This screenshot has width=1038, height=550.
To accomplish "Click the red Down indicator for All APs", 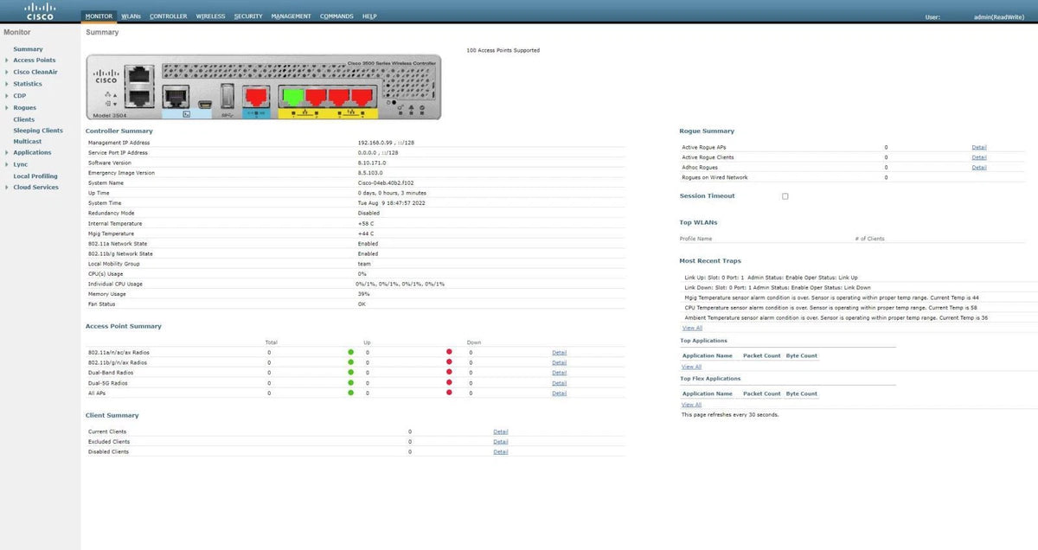I will tap(449, 393).
